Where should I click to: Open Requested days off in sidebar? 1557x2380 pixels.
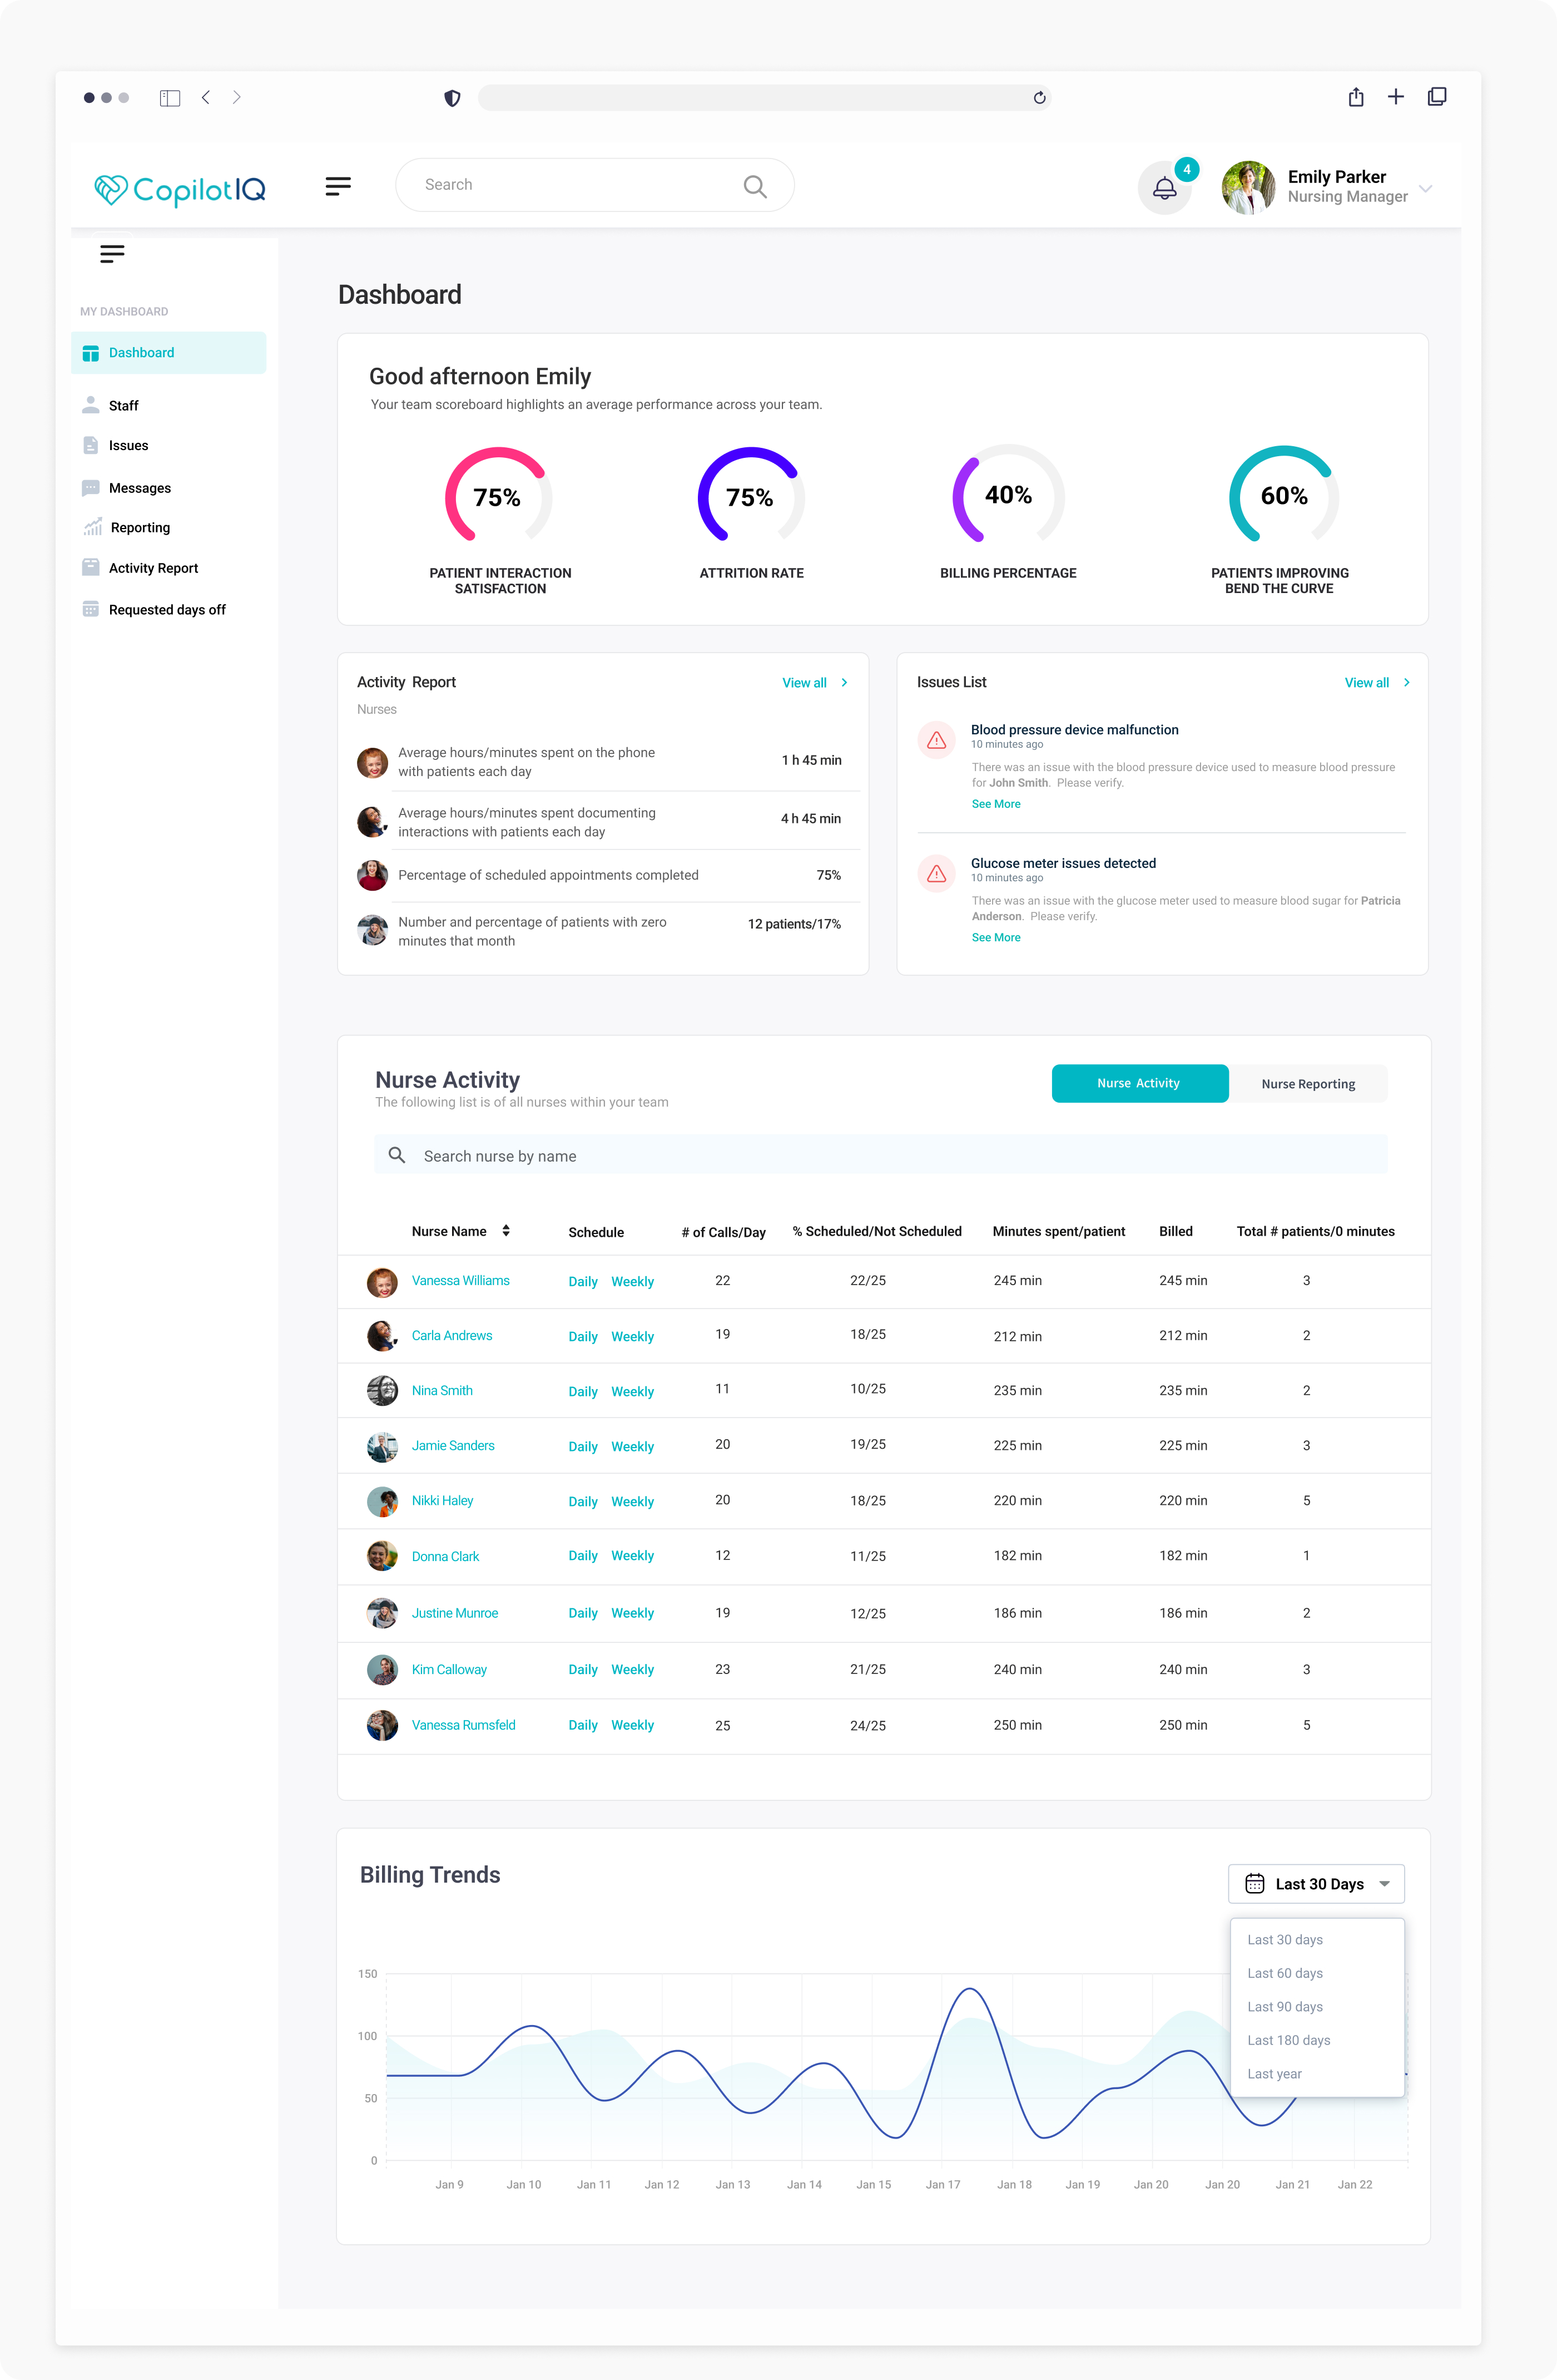[167, 610]
